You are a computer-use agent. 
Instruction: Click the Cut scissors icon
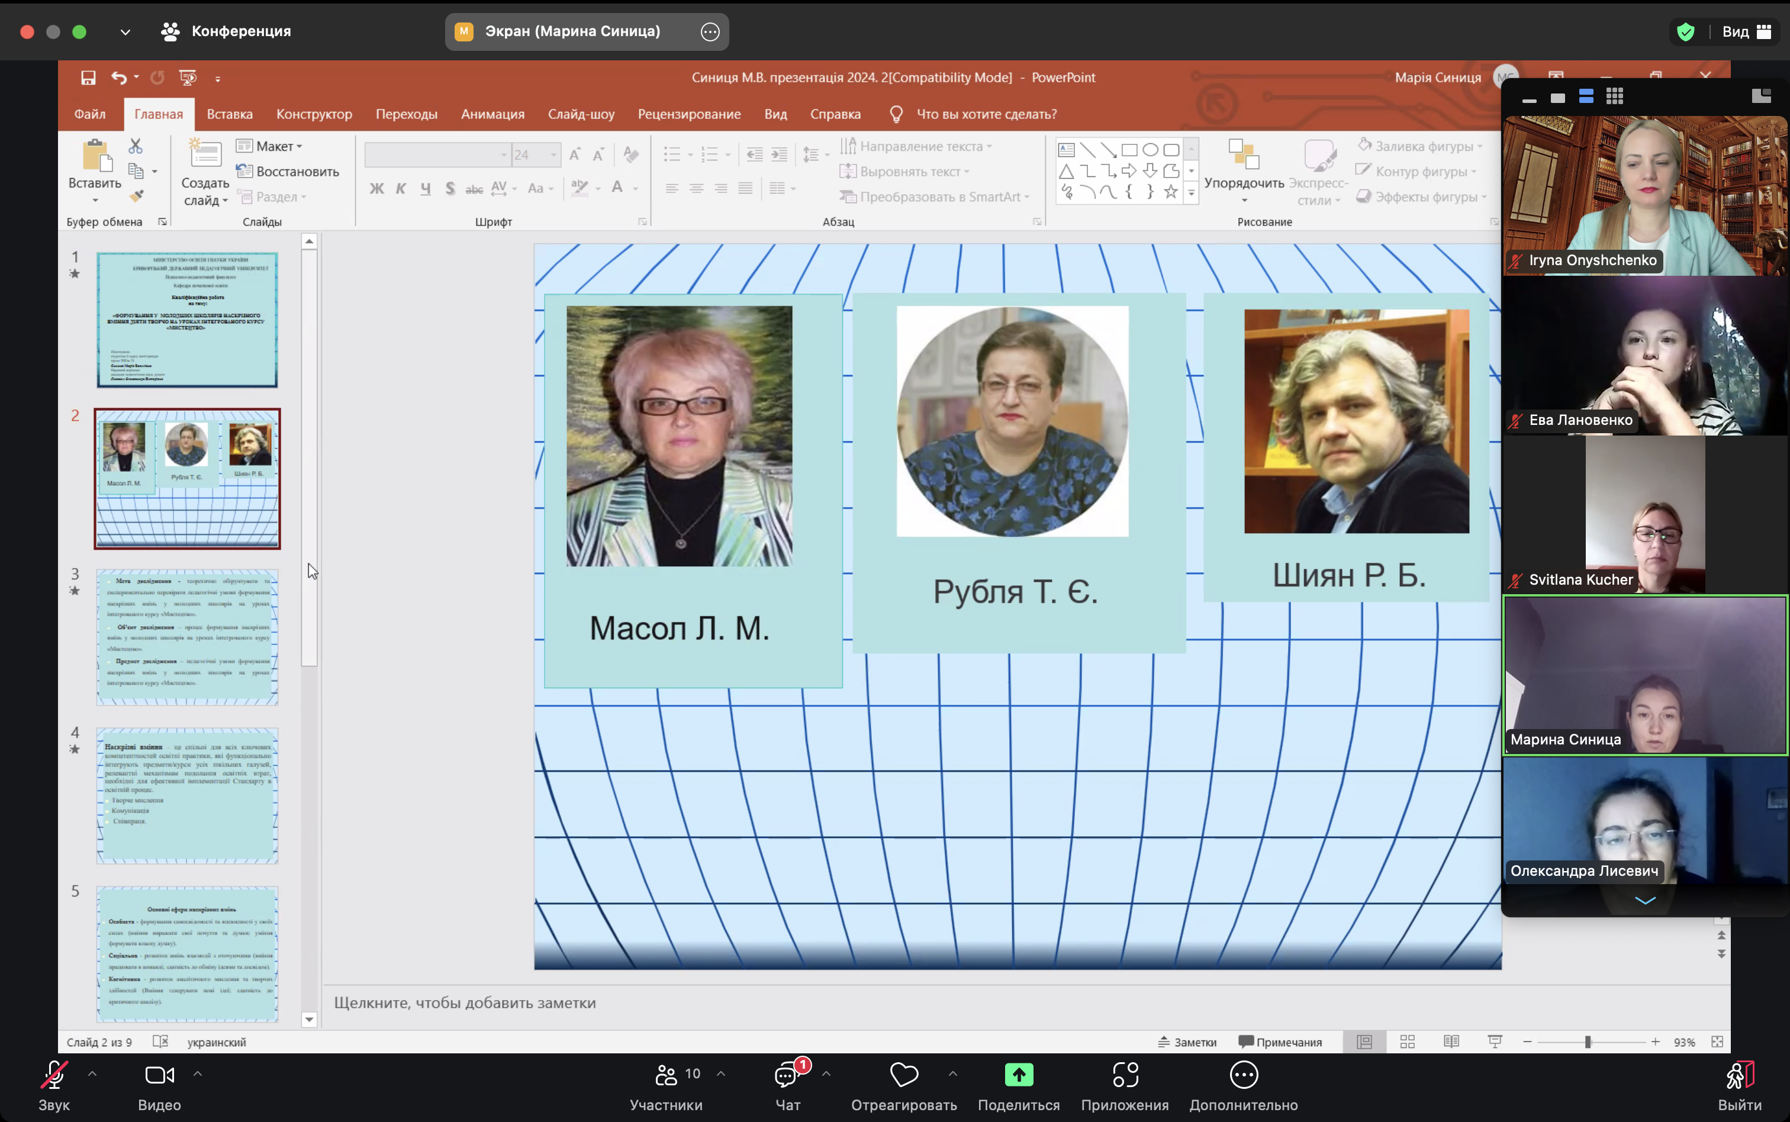135,146
